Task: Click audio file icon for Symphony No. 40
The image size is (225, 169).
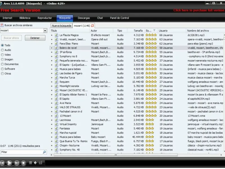Action: (57, 150)
